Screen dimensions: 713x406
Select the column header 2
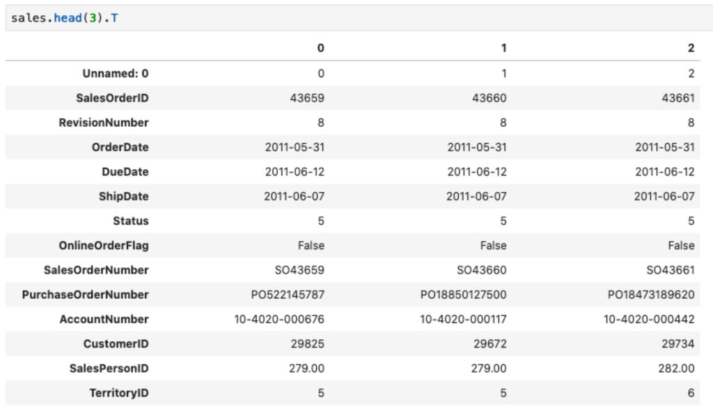[x=691, y=48]
